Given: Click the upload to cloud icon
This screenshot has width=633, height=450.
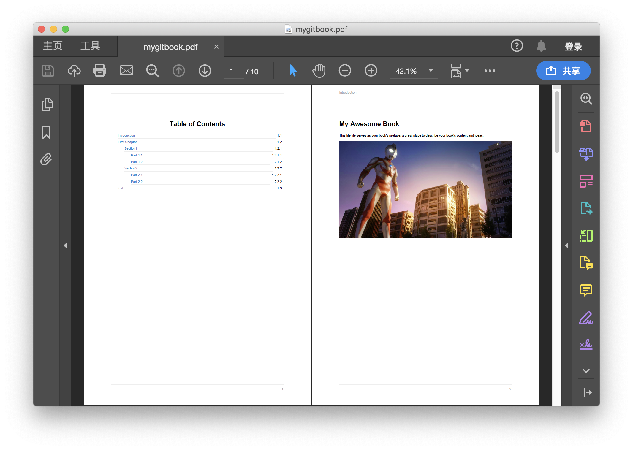Looking at the screenshot, I should tap(74, 71).
